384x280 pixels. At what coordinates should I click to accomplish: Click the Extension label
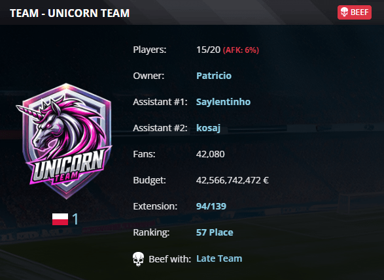tap(155, 206)
